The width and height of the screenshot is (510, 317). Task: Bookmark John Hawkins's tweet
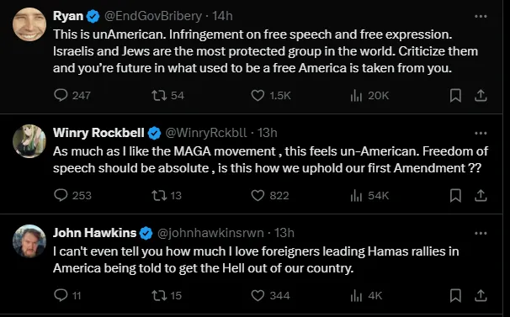pyautogui.click(x=455, y=295)
